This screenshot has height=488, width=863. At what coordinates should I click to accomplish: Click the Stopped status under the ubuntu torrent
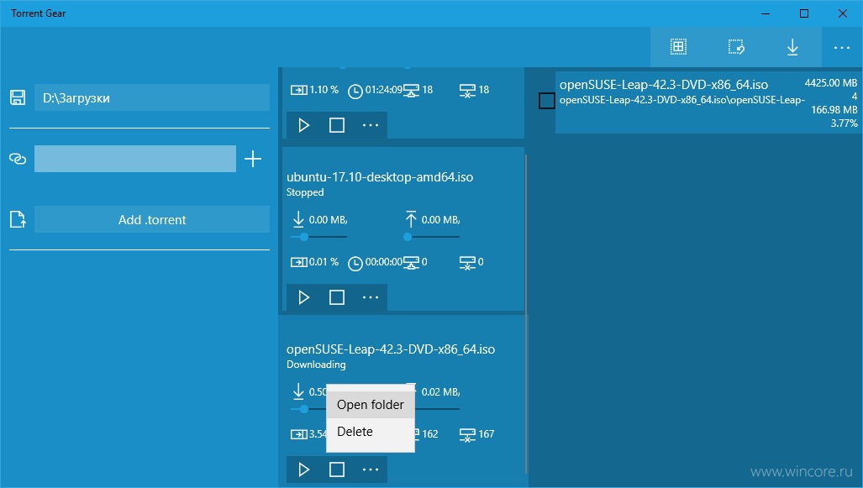point(305,192)
